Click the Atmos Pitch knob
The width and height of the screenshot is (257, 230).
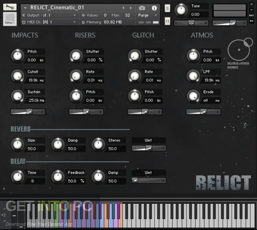tap(193, 56)
